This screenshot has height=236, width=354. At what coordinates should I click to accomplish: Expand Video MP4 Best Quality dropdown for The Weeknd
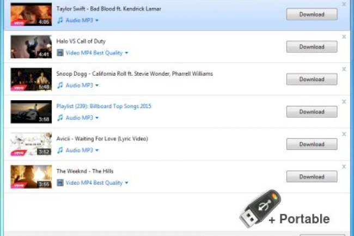(x=126, y=183)
